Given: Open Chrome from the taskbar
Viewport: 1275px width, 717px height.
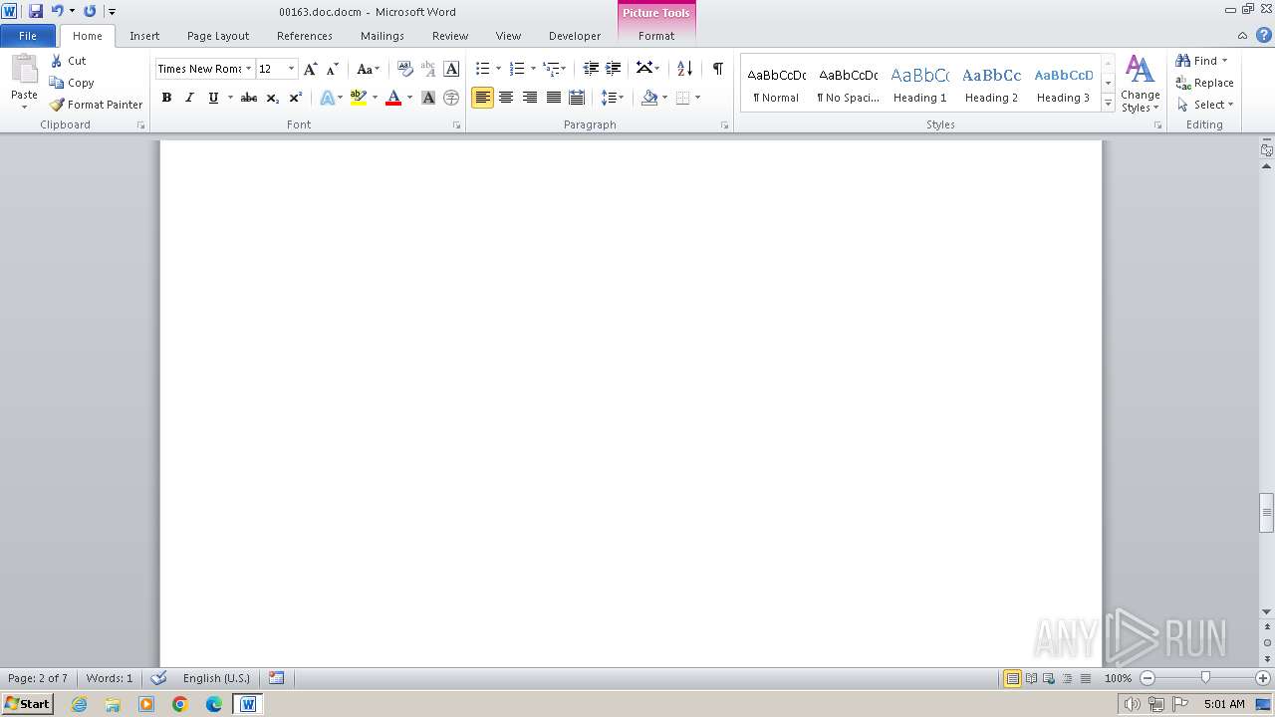Looking at the screenshot, I should [x=180, y=704].
